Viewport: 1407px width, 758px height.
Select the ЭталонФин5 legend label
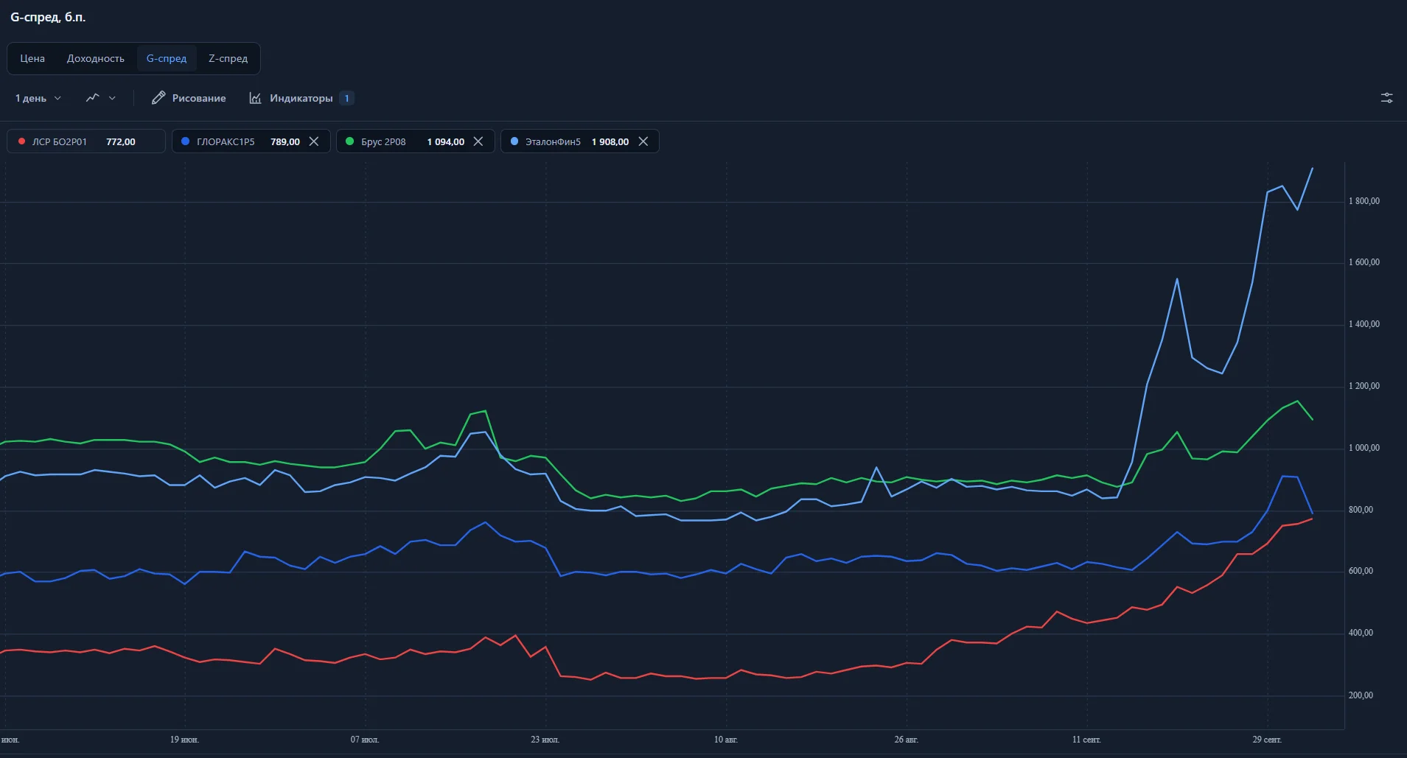point(553,141)
